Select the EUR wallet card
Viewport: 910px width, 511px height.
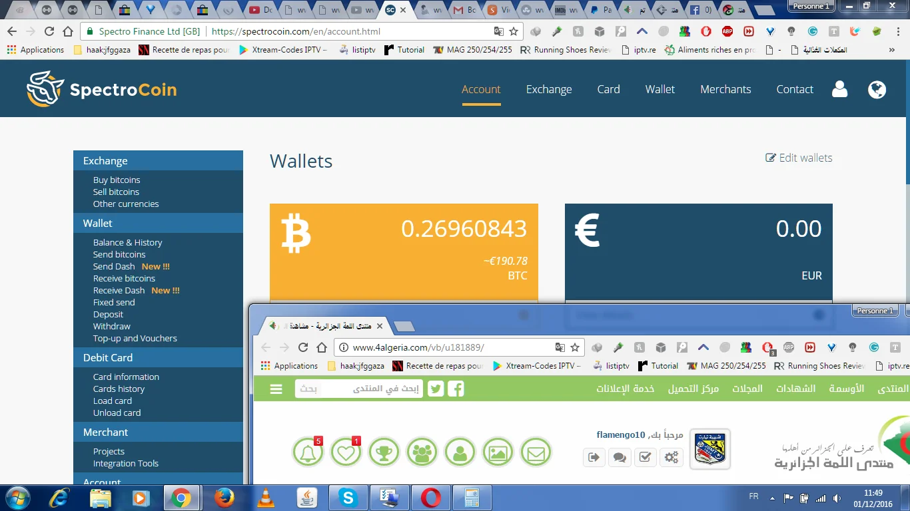(699, 252)
